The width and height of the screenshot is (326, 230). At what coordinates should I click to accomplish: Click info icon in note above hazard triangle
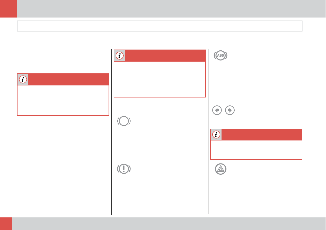pyautogui.click(x=216, y=135)
